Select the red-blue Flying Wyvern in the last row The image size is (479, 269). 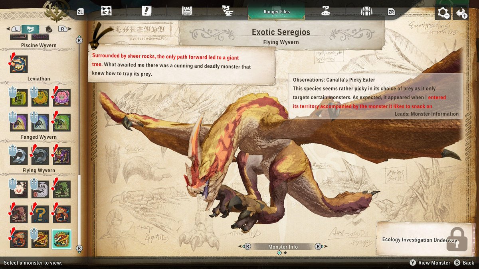(19, 239)
